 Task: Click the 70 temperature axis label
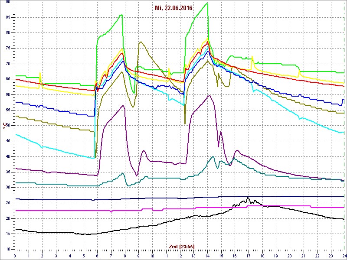tap(8, 64)
